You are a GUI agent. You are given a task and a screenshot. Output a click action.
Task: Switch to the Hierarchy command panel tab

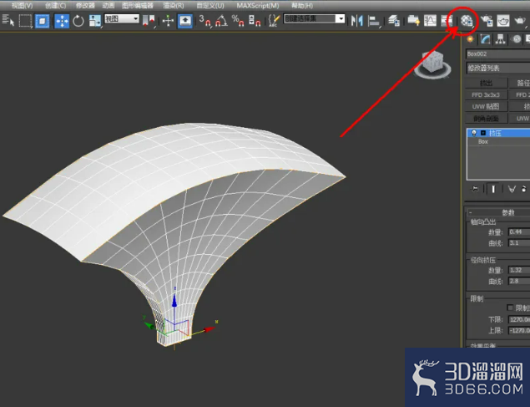(x=501, y=39)
